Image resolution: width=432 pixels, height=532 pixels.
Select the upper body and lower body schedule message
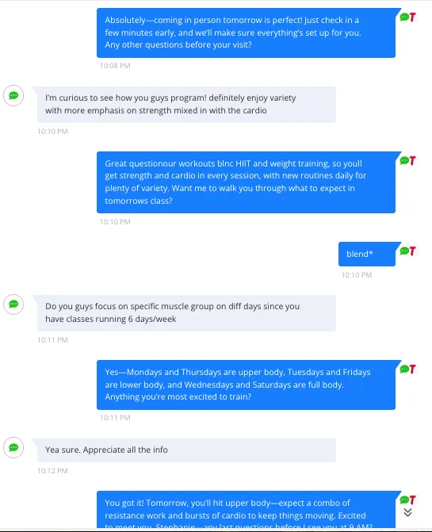(246, 385)
